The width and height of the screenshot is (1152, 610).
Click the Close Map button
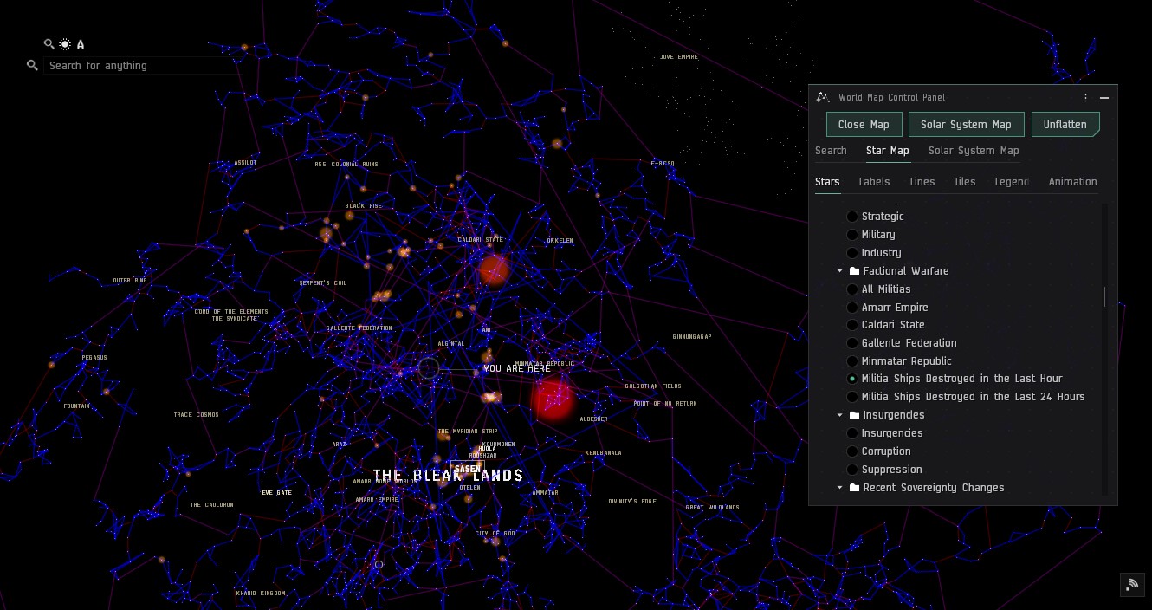(864, 125)
